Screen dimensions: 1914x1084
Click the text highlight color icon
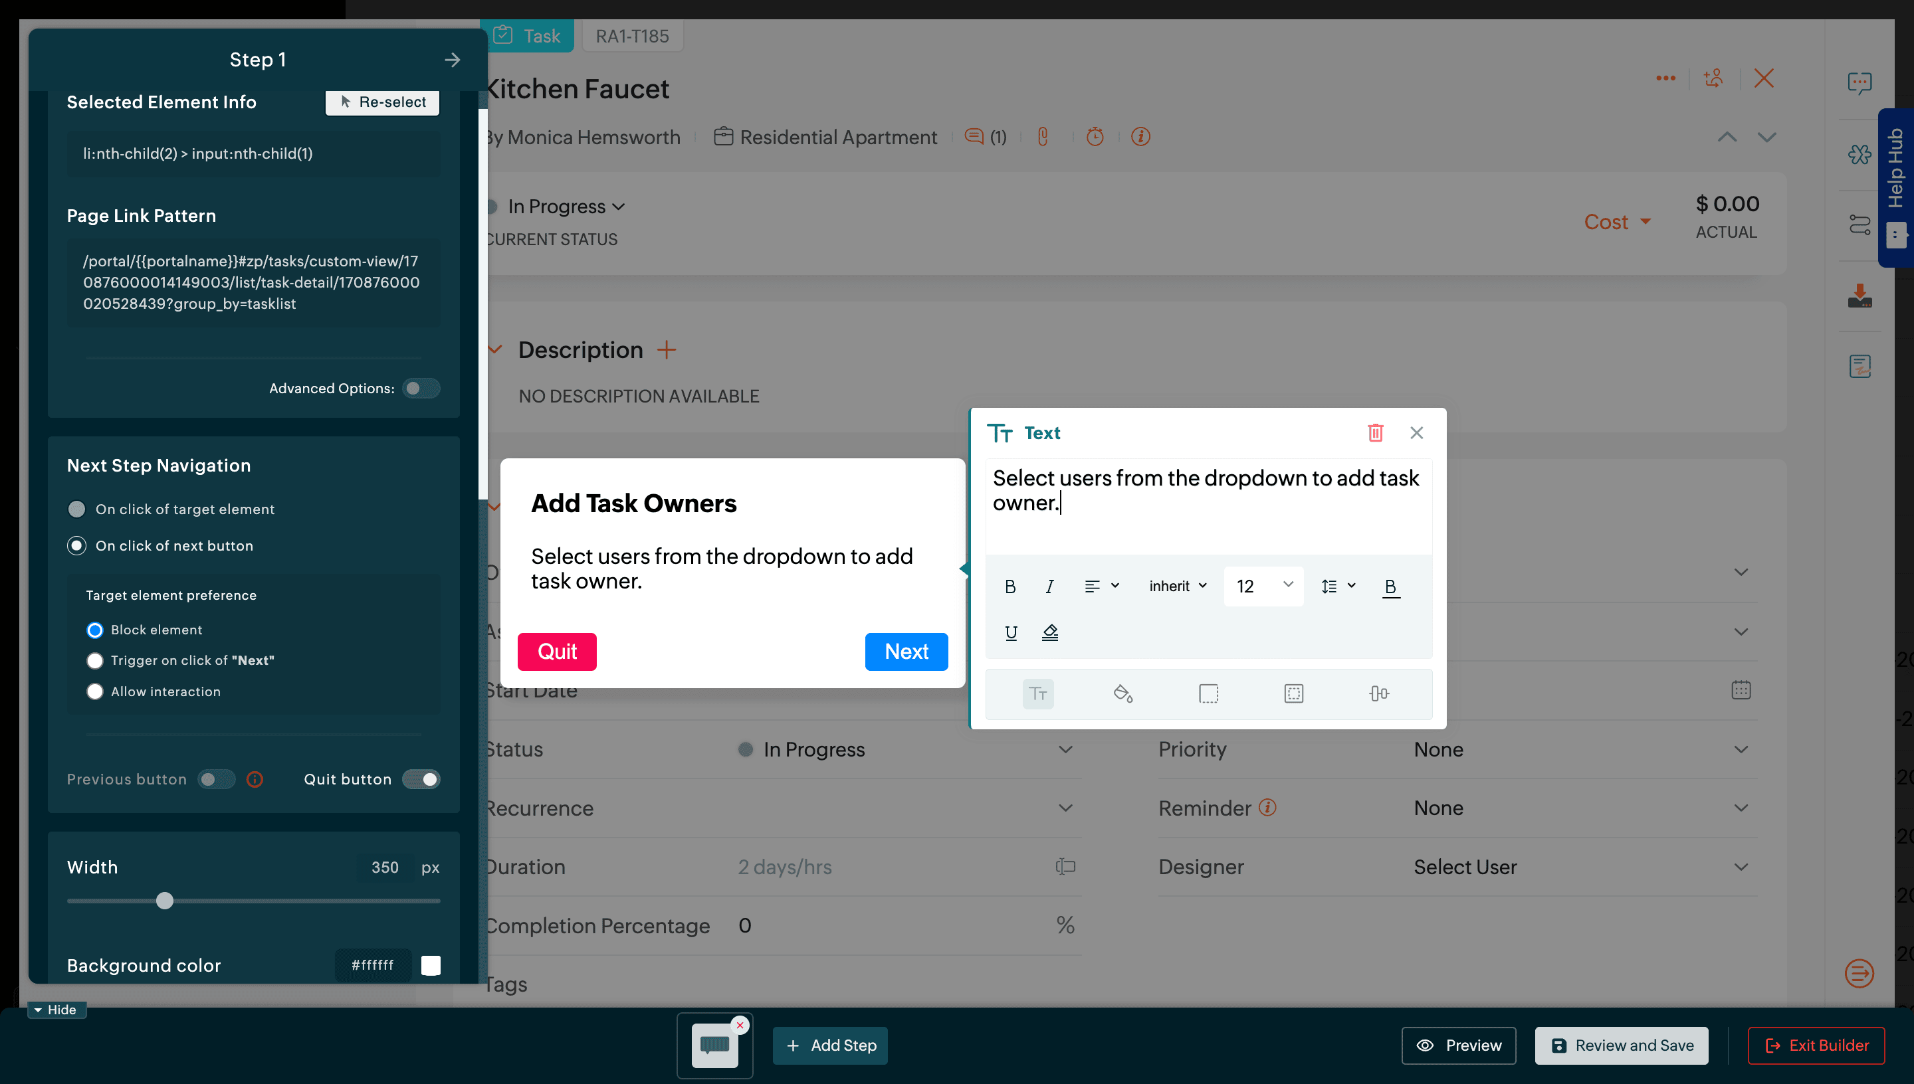(x=1049, y=632)
